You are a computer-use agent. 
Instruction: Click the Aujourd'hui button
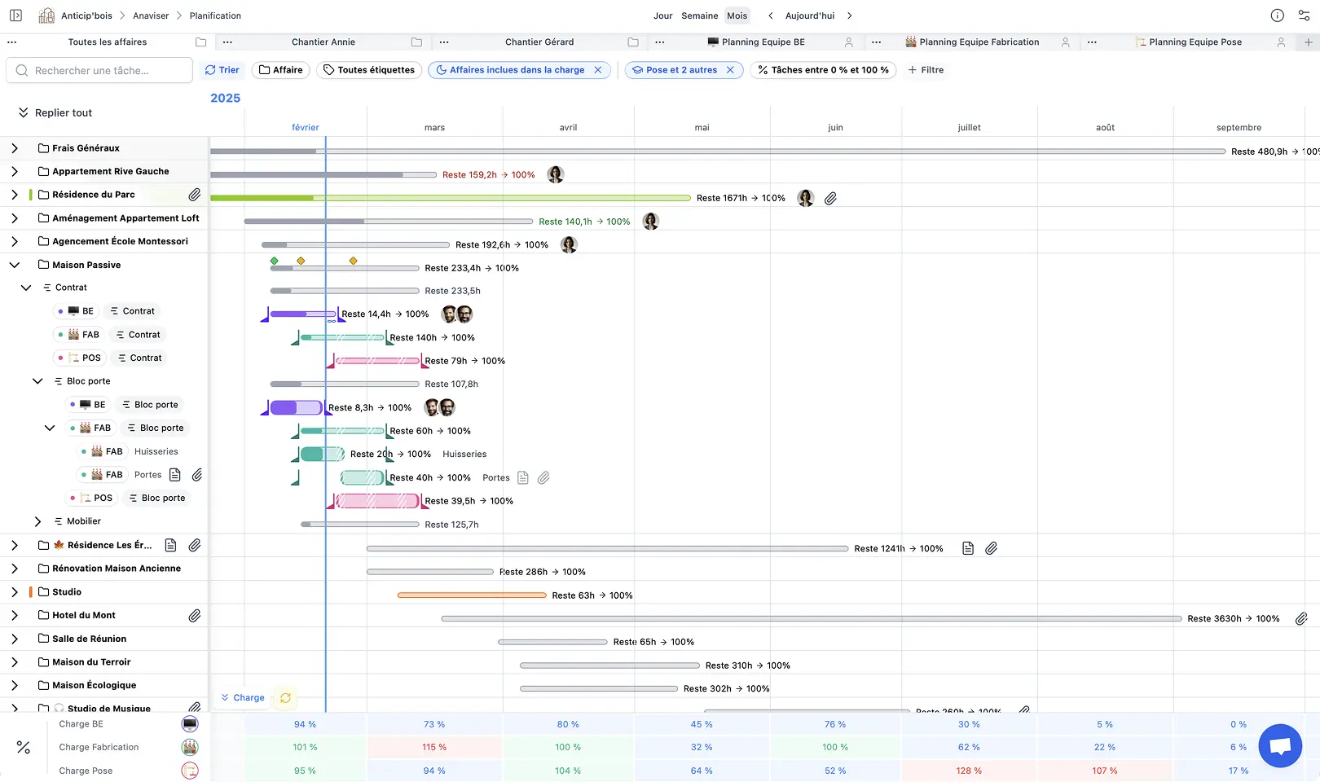coord(810,15)
